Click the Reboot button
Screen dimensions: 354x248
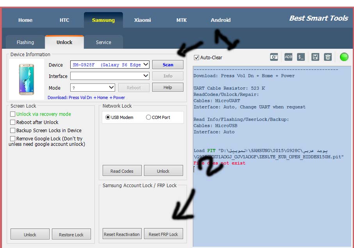point(133,87)
